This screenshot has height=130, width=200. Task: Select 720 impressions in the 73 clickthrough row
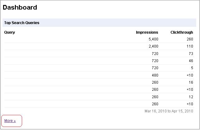[155, 54]
